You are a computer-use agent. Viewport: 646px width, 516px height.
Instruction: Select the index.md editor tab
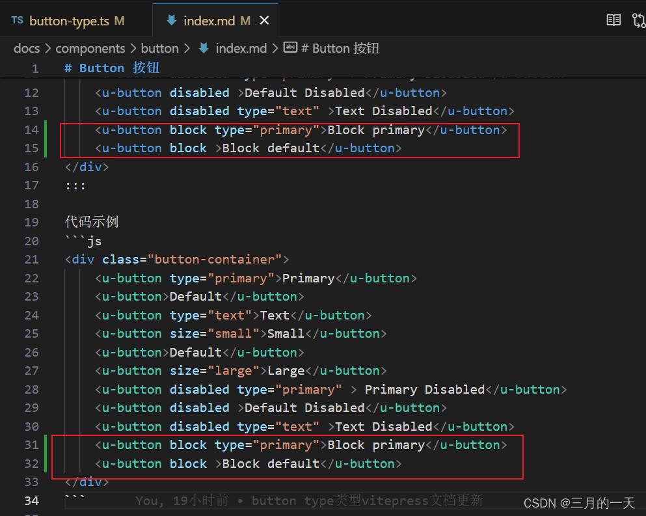[215, 21]
